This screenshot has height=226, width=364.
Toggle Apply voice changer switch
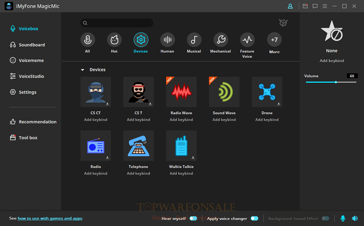(254, 218)
